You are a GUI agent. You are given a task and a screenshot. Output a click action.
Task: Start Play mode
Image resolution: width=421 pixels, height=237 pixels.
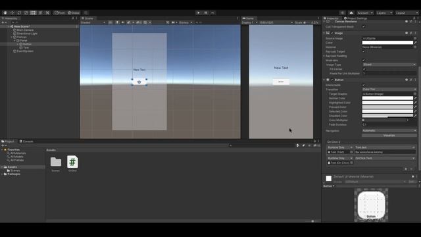199,13
